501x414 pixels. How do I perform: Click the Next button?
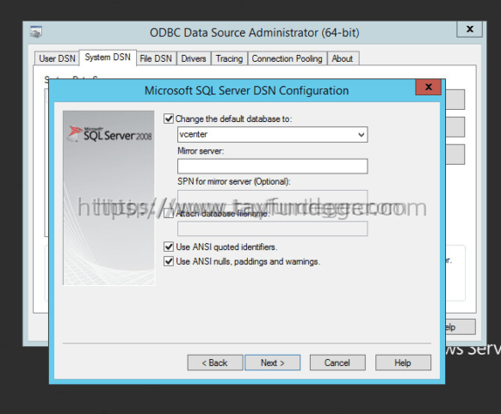(x=273, y=362)
